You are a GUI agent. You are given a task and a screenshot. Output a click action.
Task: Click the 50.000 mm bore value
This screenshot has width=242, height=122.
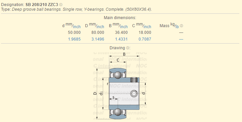(x=74, y=33)
